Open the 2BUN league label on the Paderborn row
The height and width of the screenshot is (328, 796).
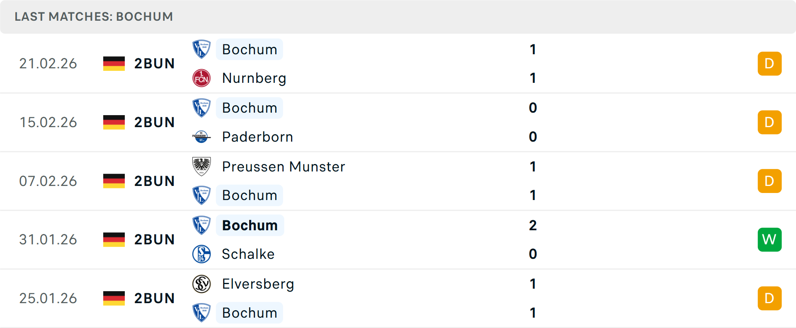[154, 122]
